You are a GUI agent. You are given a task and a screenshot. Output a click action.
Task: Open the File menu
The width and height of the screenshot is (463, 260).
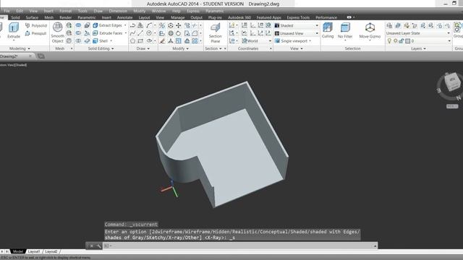(x=7, y=11)
